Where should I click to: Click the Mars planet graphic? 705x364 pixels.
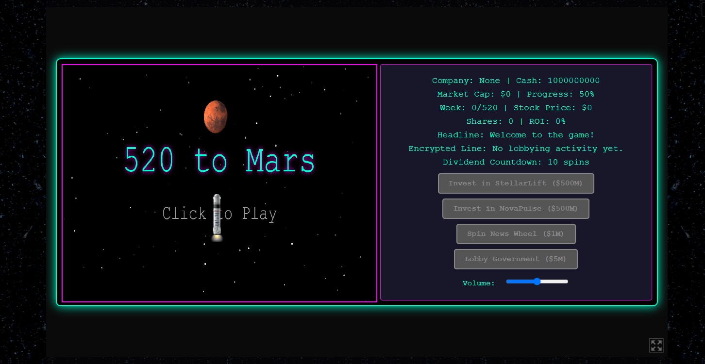[216, 116]
